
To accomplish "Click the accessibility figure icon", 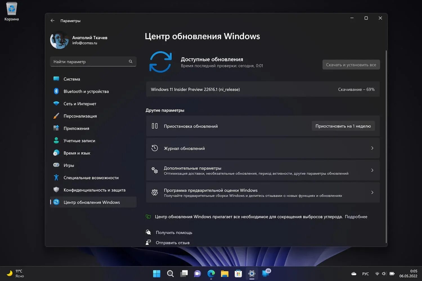I will (56, 178).
